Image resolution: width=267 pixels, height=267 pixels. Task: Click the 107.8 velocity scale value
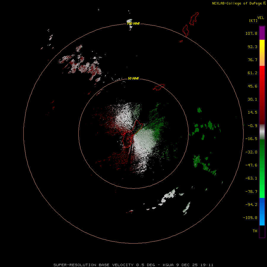(x=251, y=33)
